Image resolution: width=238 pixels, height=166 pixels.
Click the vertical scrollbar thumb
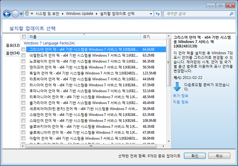169,62
